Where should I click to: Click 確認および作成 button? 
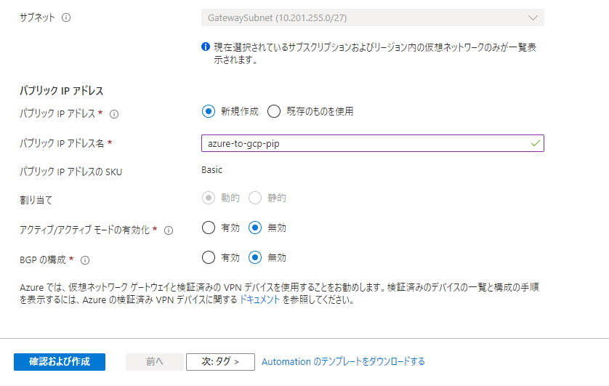[x=60, y=362]
